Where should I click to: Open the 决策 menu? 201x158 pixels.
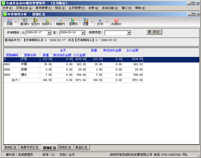[93, 8]
